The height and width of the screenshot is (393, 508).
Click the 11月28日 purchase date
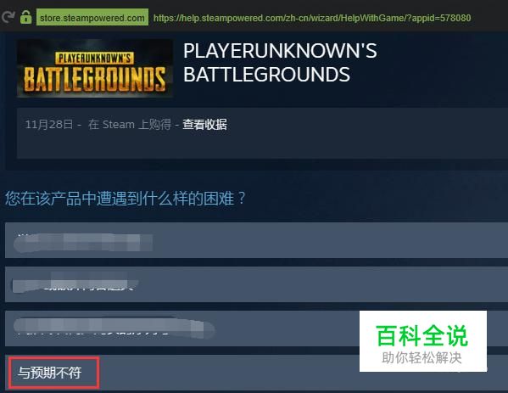point(49,125)
